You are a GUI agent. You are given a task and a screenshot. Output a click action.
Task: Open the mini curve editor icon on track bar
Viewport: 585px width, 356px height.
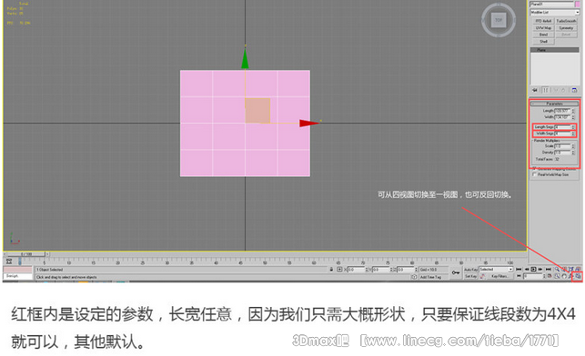click(9, 261)
